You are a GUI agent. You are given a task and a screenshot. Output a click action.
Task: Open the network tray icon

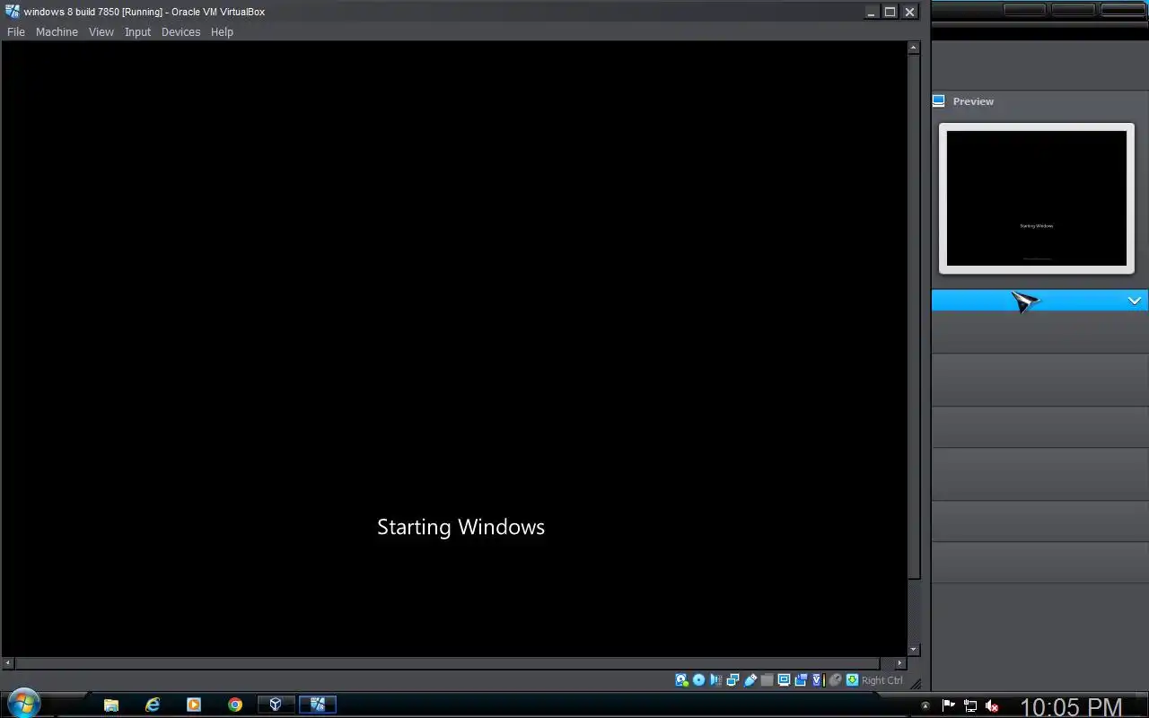point(970,705)
